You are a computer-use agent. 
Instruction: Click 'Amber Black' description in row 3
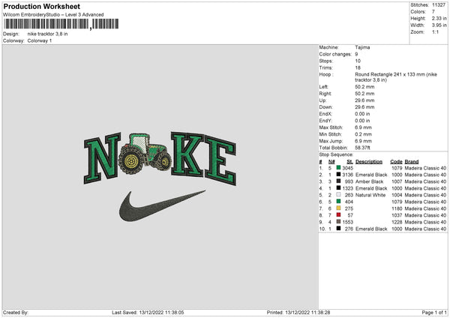point(369,181)
